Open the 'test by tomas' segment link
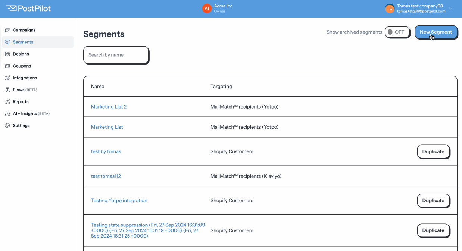Viewport: 462px width, 251px height. [106, 151]
